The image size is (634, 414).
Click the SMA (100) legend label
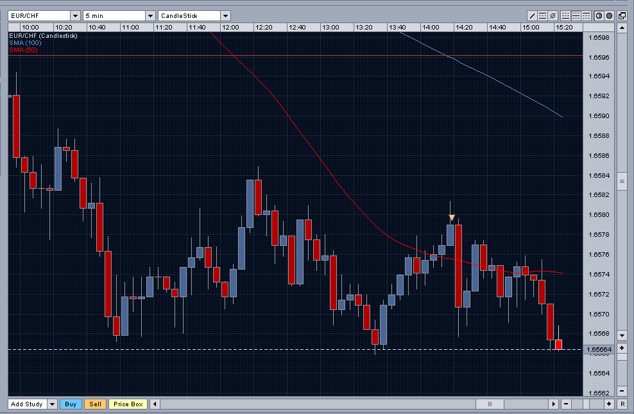tap(25, 43)
